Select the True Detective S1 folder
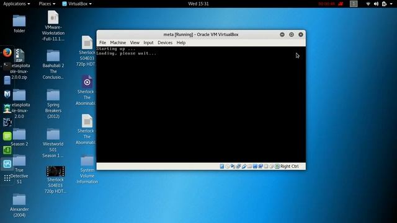This screenshot has height=223, width=397. click(19, 169)
